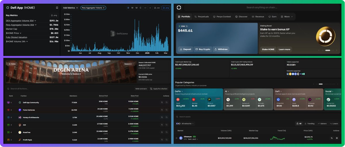
Task: Click the share icon in Profit Papis row
Action: pyautogui.click(x=166, y=140)
